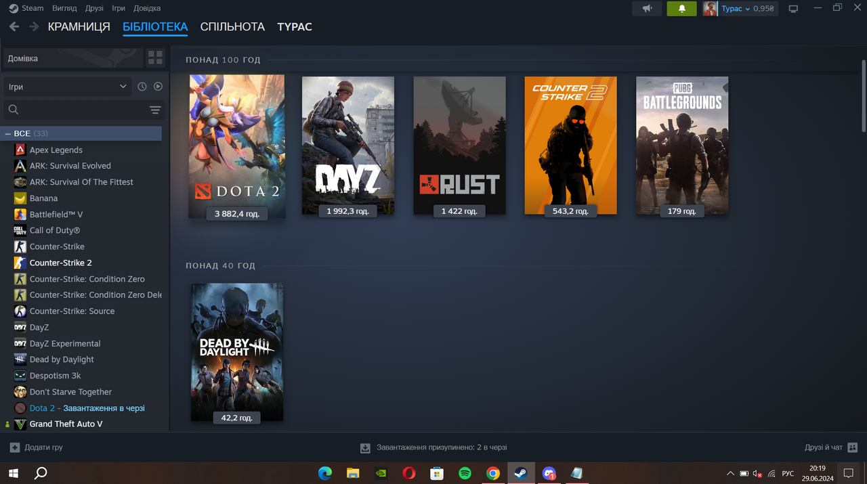Switch to Big Picture mode monitor icon
Image resolution: width=867 pixels, height=484 pixels.
click(793, 9)
